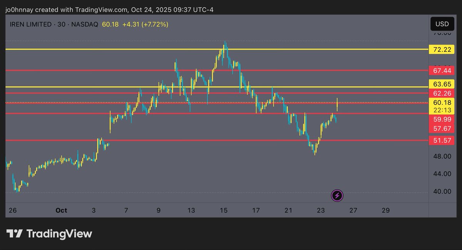Click the 29 date on time axis
This screenshot has height=250, width=462.
coord(386,210)
